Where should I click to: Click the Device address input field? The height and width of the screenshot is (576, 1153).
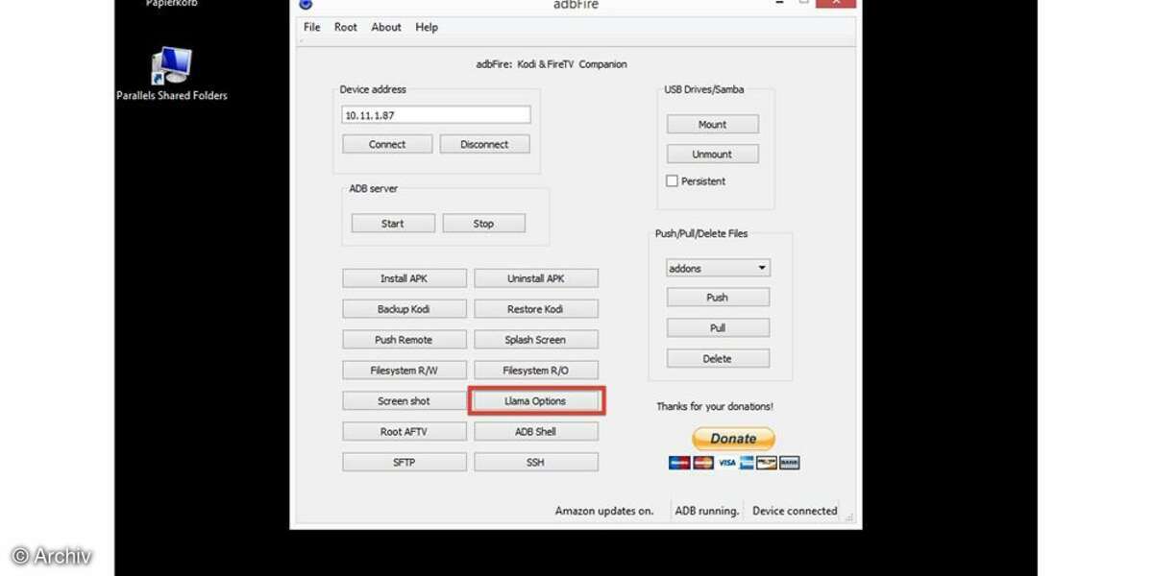tap(436, 115)
